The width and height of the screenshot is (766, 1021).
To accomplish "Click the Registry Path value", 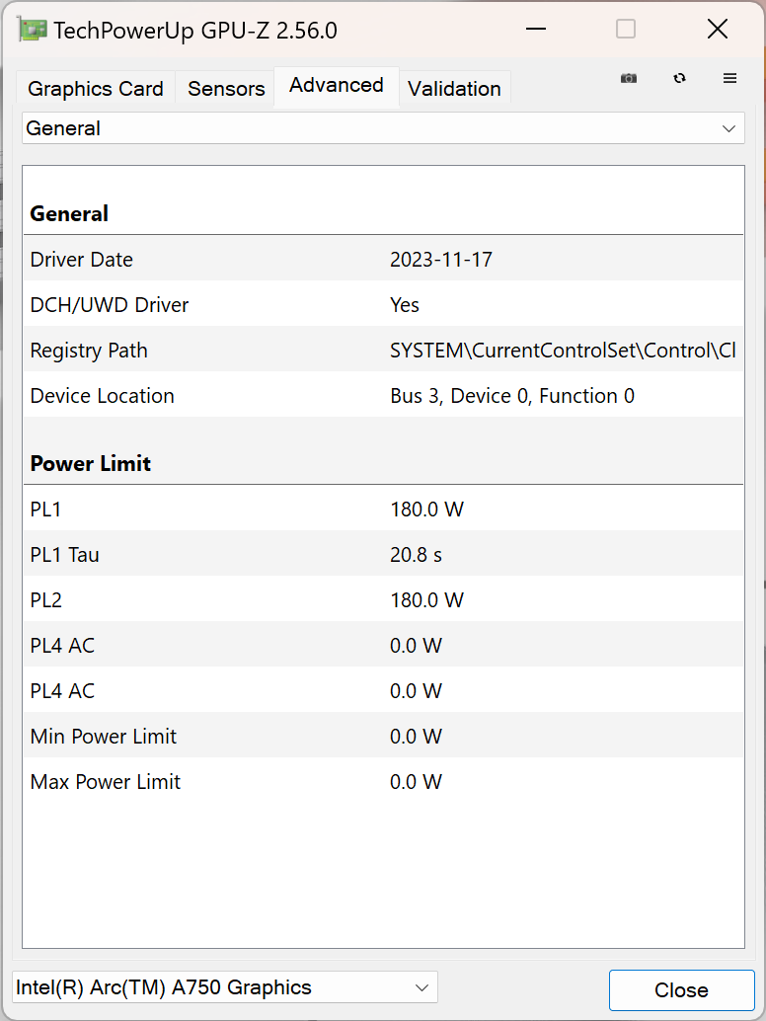I will [563, 351].
